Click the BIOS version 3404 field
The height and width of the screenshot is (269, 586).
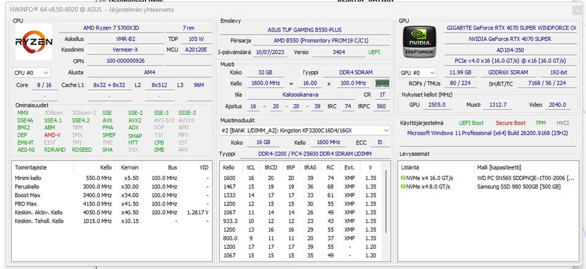(x=339, y=52)
